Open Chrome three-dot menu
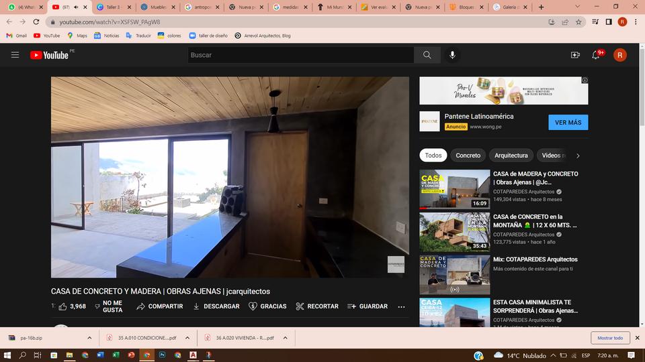 click(636, 21)
